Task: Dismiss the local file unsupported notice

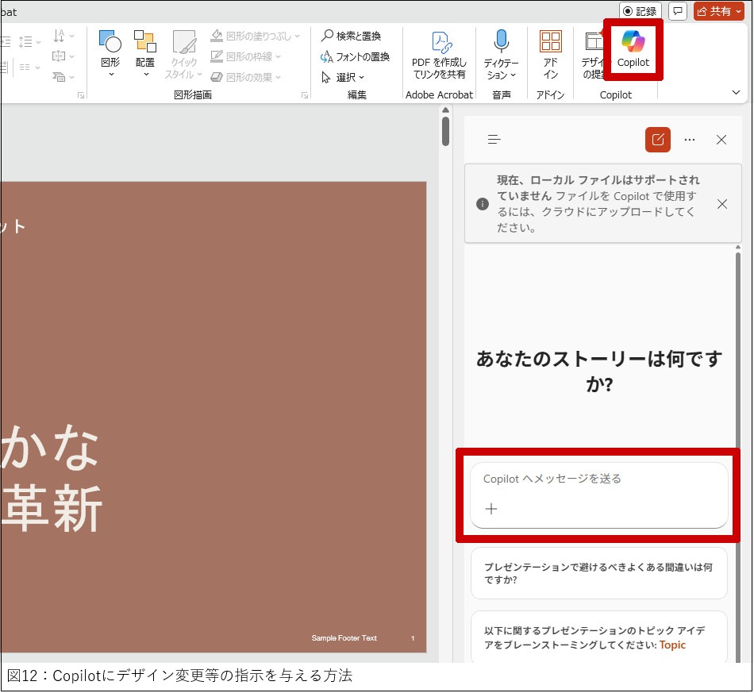Action: coord(721,204)
